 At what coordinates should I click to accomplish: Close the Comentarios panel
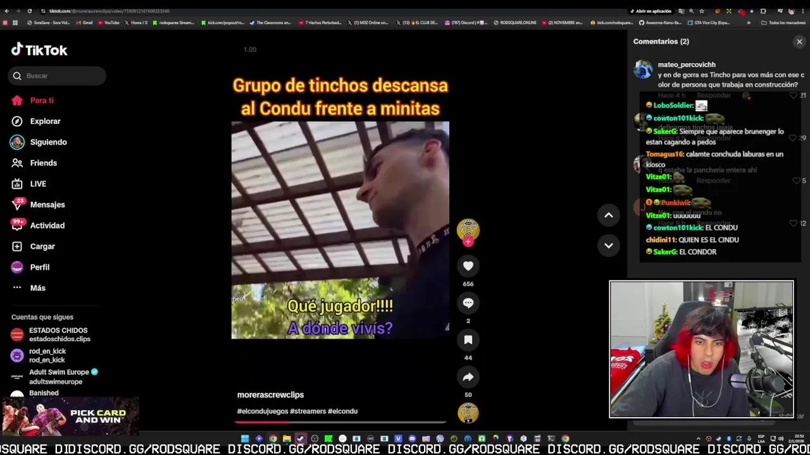799,42
